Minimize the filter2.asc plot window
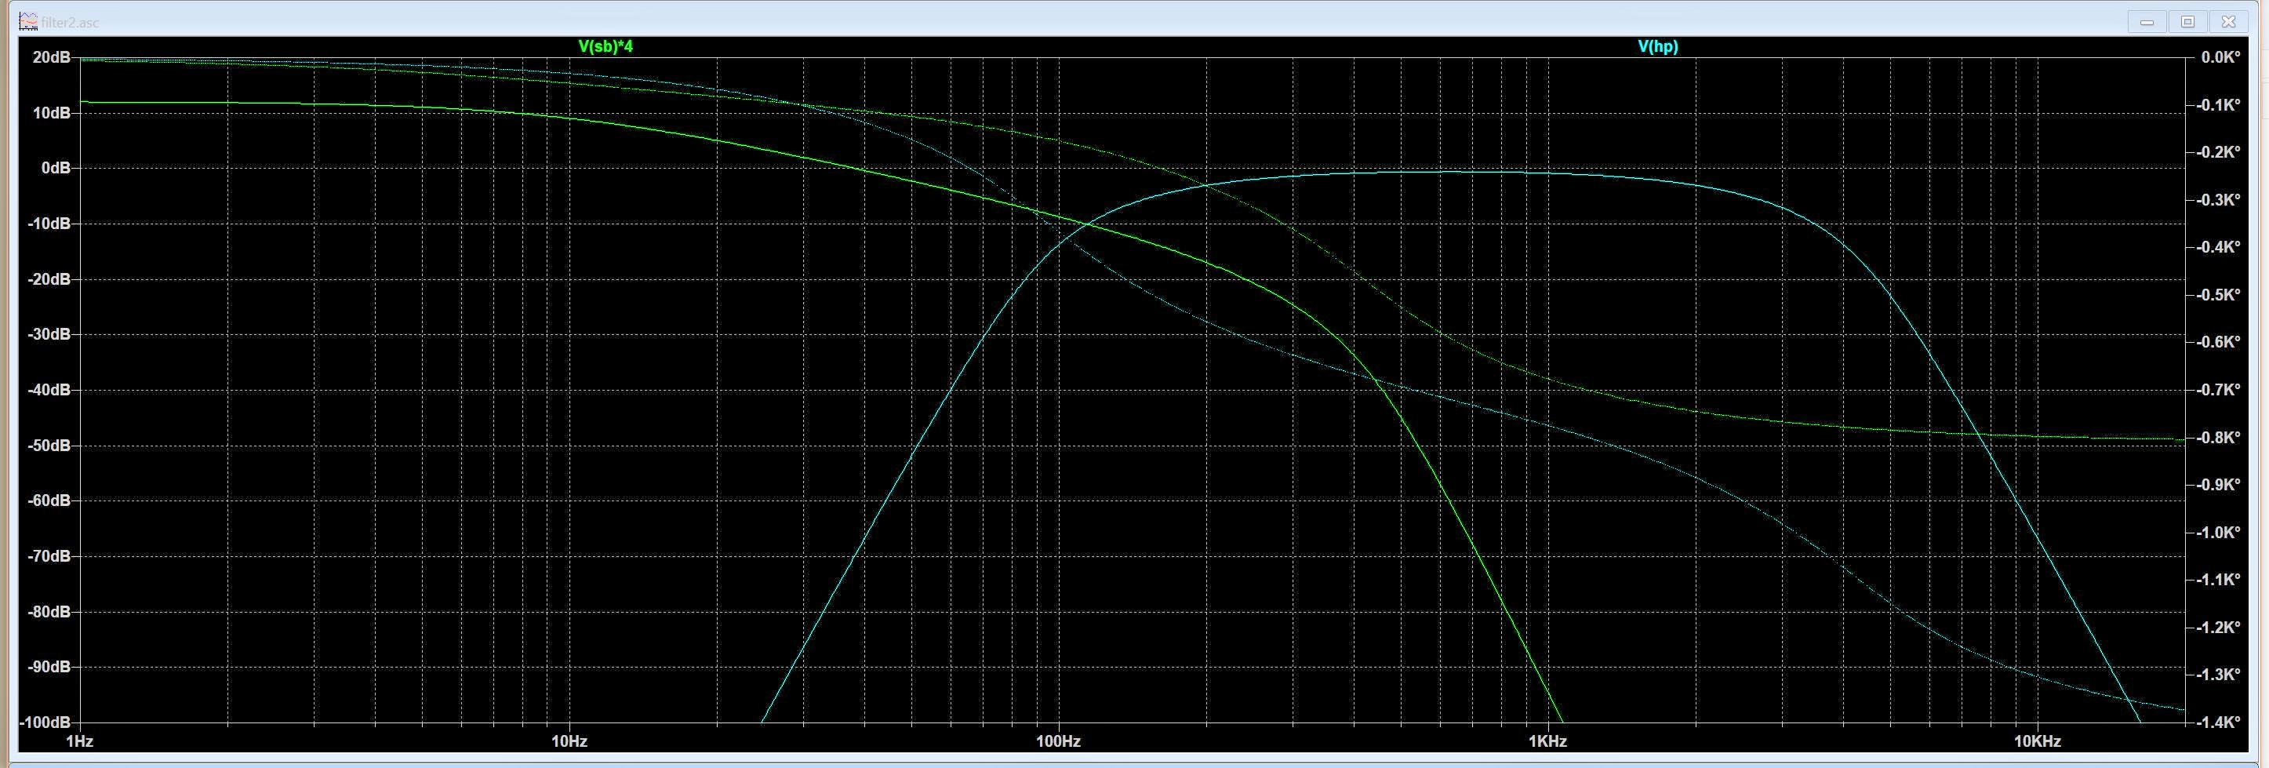Screen dimensions: 2269x768 point(2147,22)
